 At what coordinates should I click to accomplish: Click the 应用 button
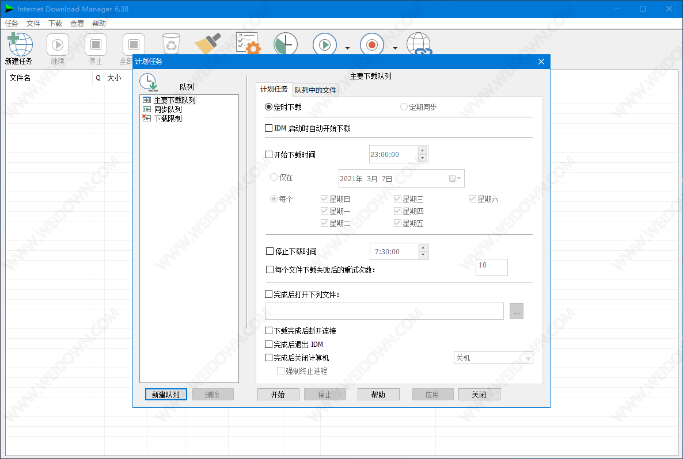point(432,395)
